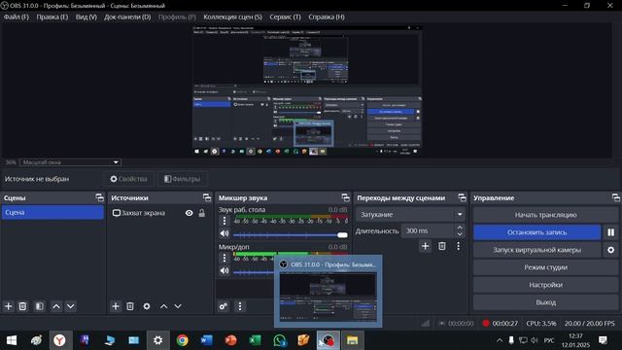
Task: Add a new scene transition
Action: (426, 246)
